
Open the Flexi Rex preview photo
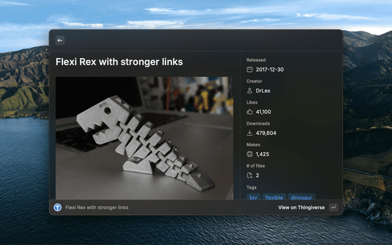144,137
